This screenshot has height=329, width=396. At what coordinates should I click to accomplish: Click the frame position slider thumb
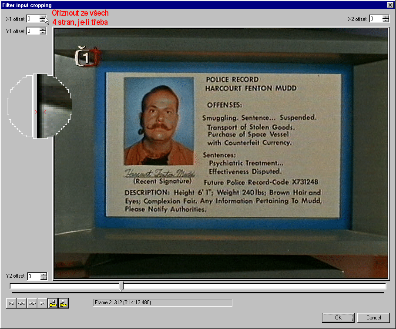tap(121, 286)
